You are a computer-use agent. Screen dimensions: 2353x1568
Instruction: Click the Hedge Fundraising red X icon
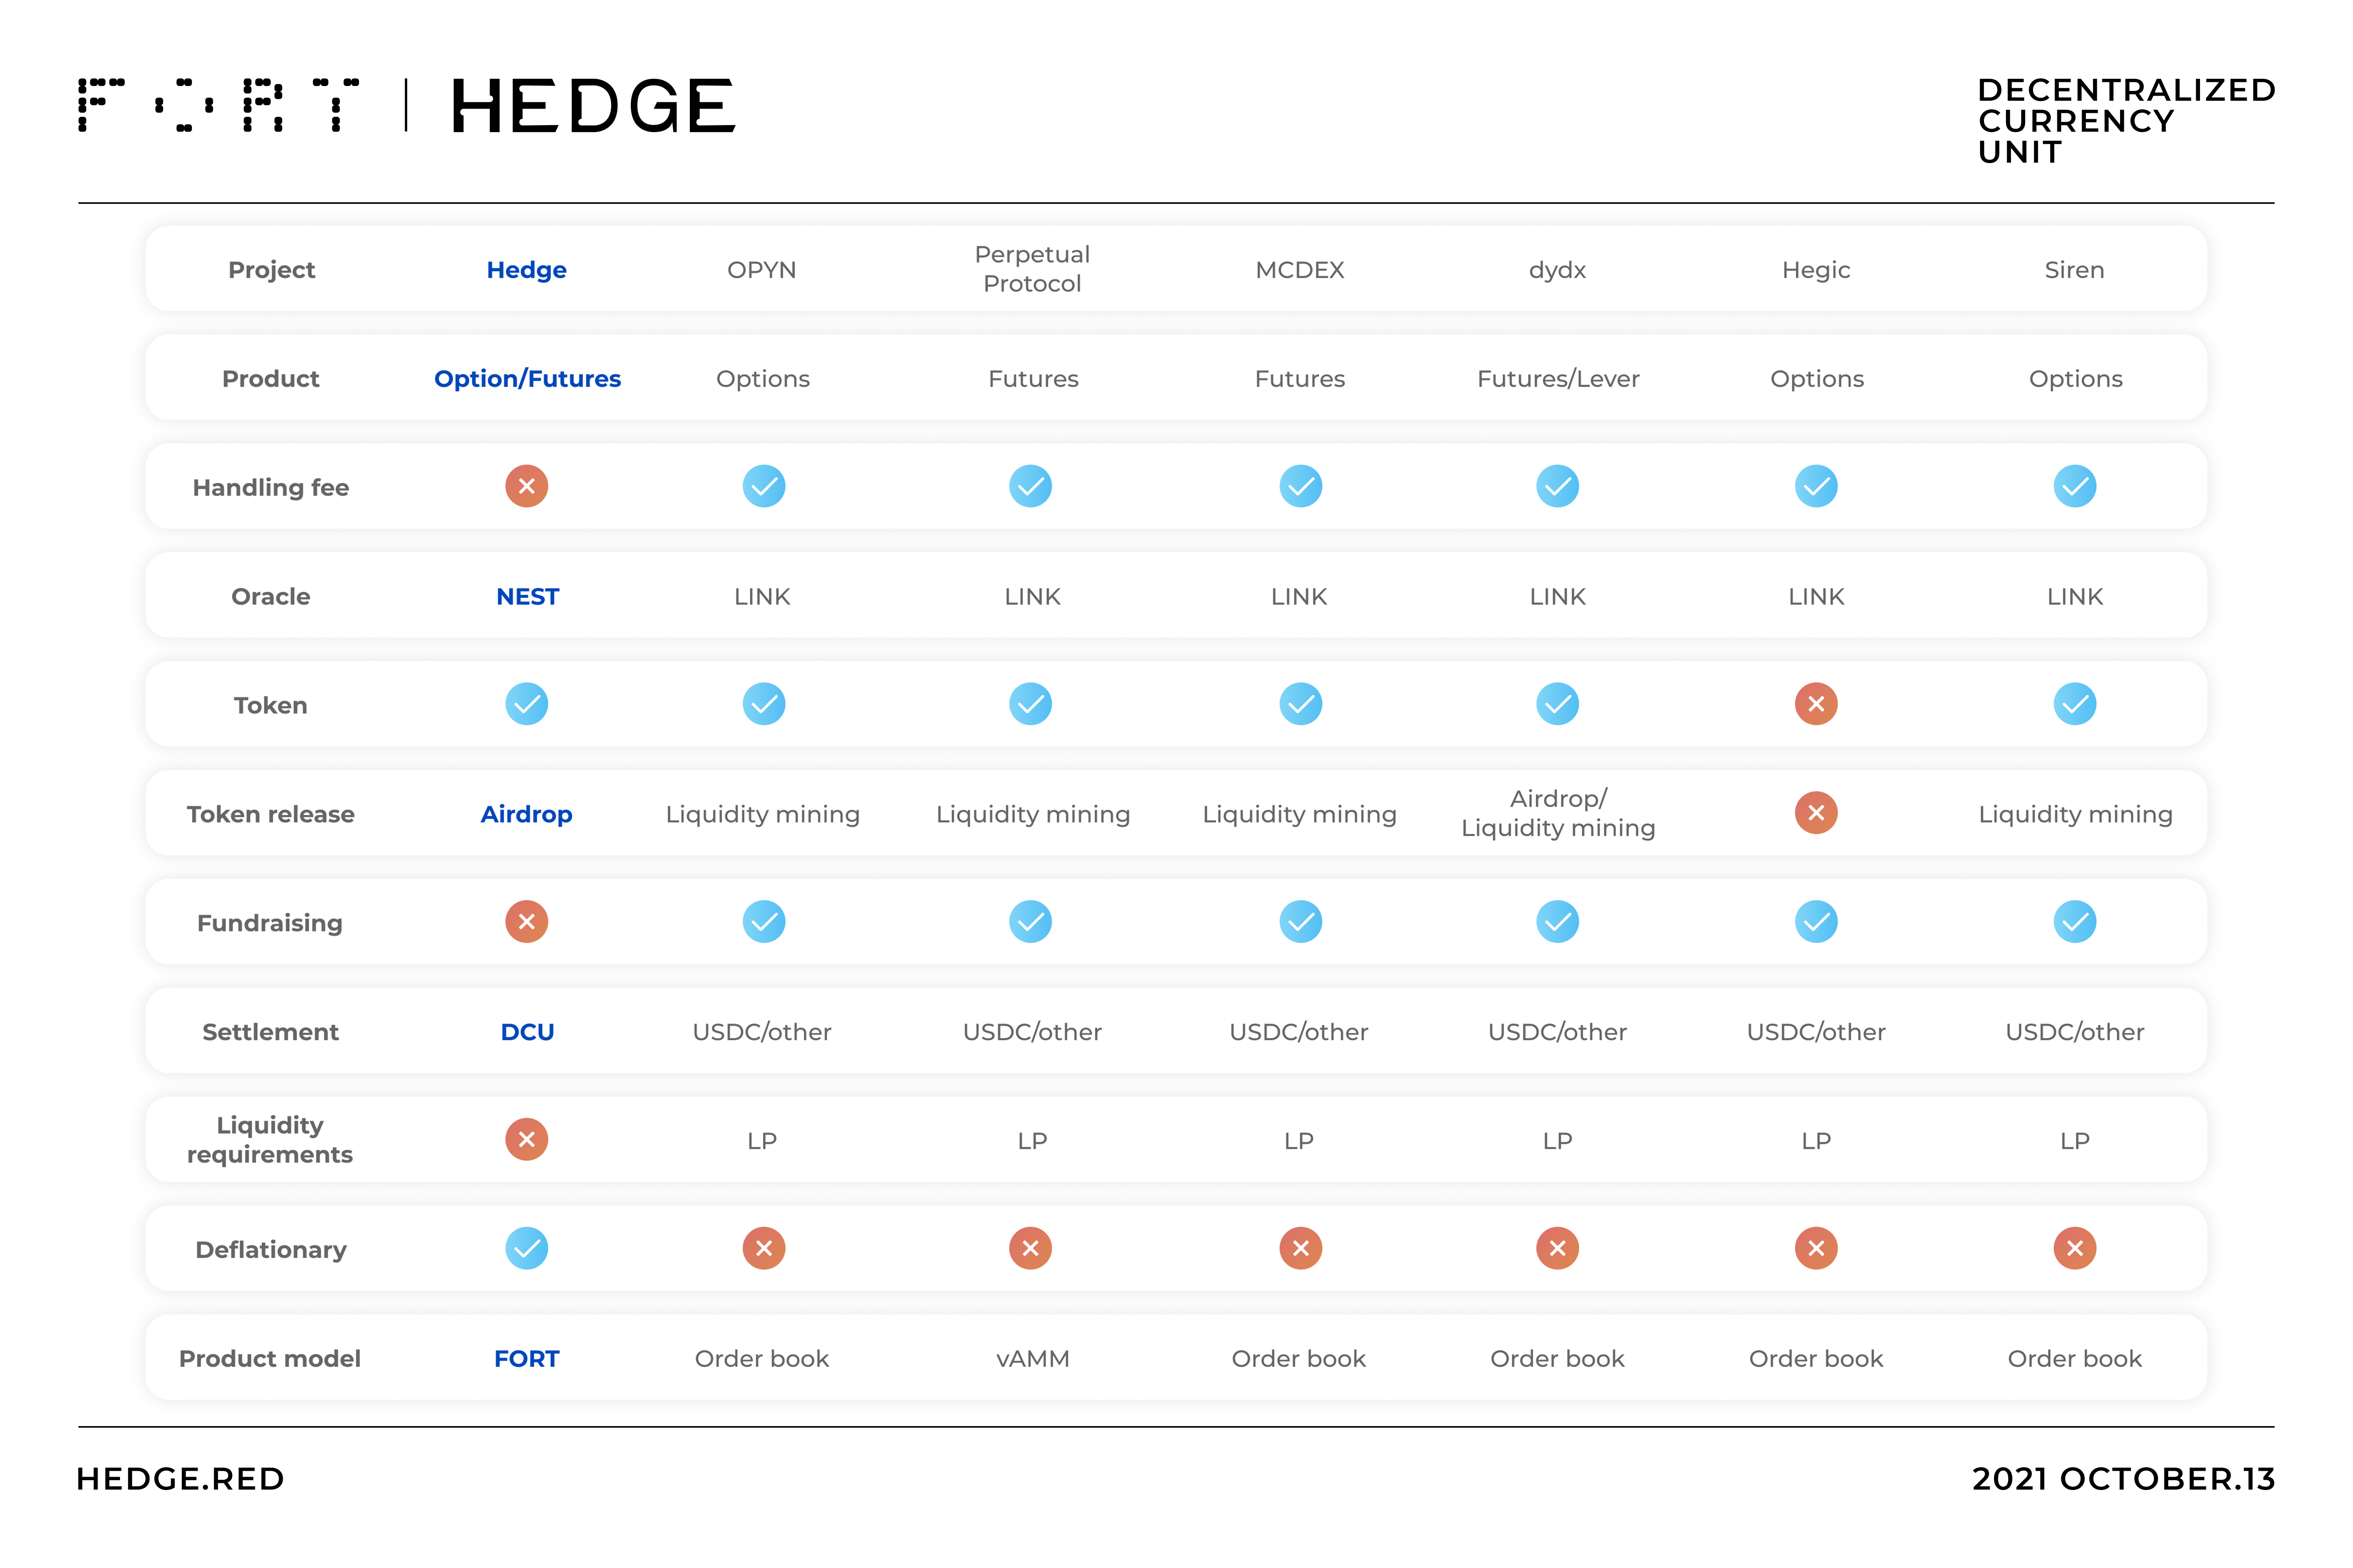click(526, 922)
